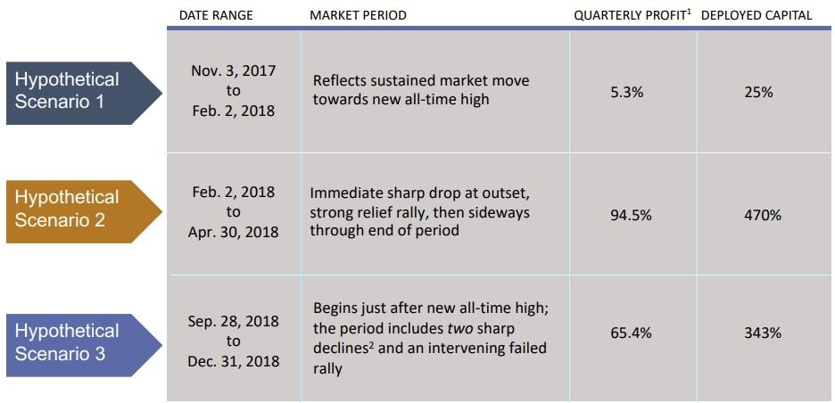Click the Feb. 2, 2018 to Apr. 30, 2018 cell
Screen dimensions: 835x403
(x=233, y=212)
